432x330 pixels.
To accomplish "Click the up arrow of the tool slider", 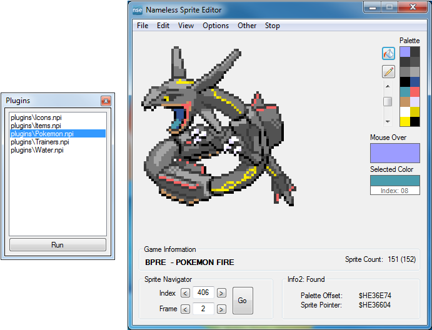I will pyautogui.click(x=388, y=86).
